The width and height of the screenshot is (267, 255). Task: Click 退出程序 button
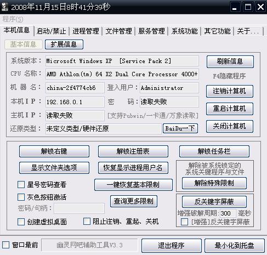click(x=172, y=246)
